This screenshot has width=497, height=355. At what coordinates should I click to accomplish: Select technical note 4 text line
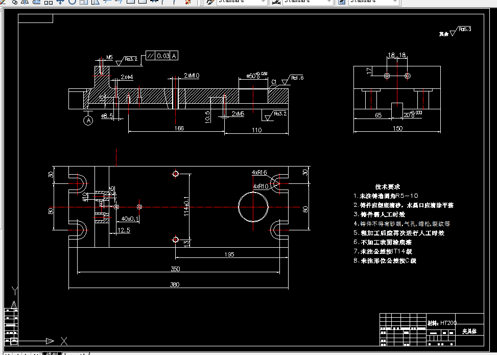(402, 223)
